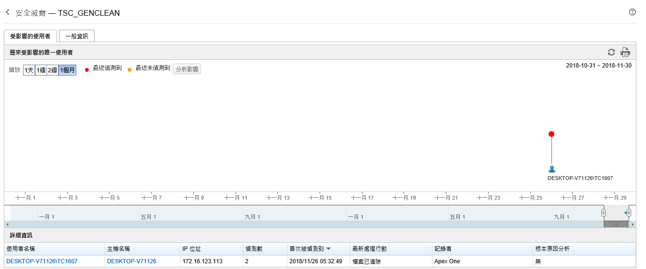This screenshot has width=646, height=269.
Task: Select the 1天 zoom option
Action: tap(29, 70)
